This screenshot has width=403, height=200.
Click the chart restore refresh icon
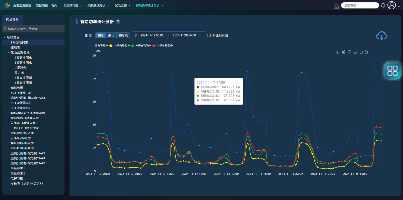click(x=349, y=52)
